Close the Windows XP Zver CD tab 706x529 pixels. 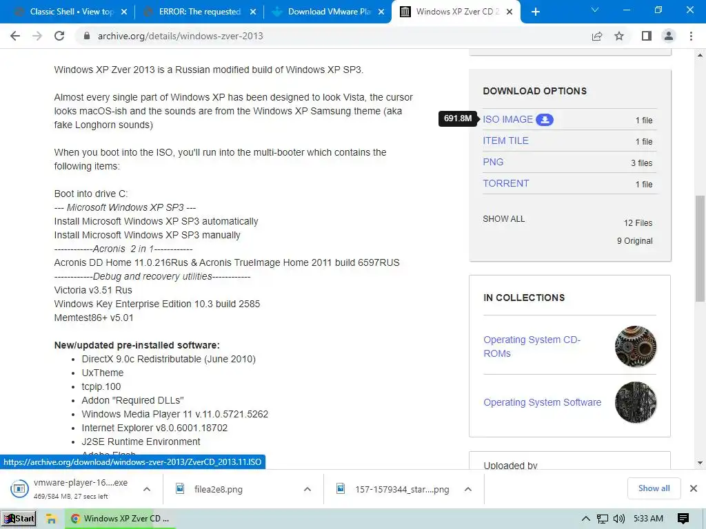coord(510,12)
